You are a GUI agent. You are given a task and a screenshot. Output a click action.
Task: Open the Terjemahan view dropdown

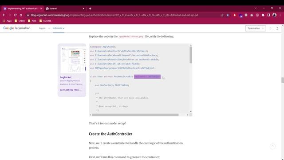(256, 28)
